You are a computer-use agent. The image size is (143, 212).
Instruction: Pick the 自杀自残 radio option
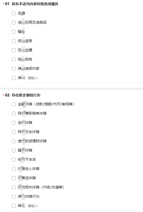pos(14,59)
